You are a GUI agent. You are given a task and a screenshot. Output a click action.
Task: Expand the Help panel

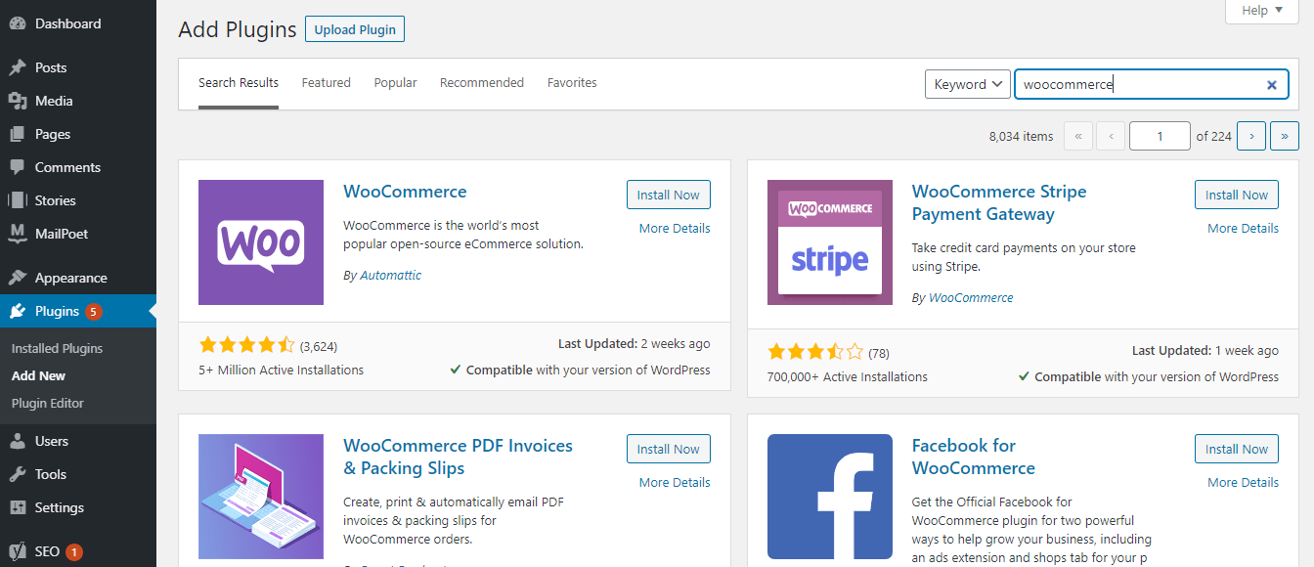pyautogui.click(x=1262, y=11)
